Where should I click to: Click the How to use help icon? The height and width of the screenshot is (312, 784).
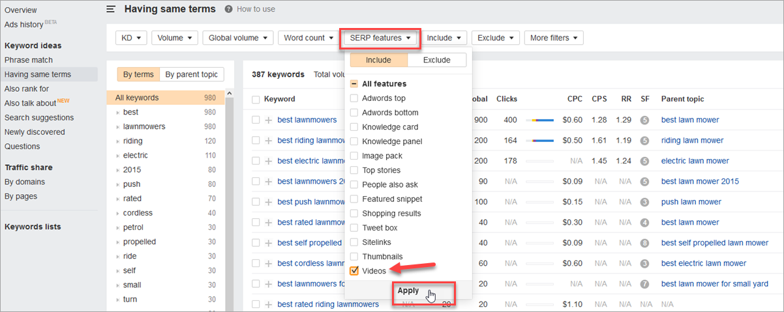point(228,9)
